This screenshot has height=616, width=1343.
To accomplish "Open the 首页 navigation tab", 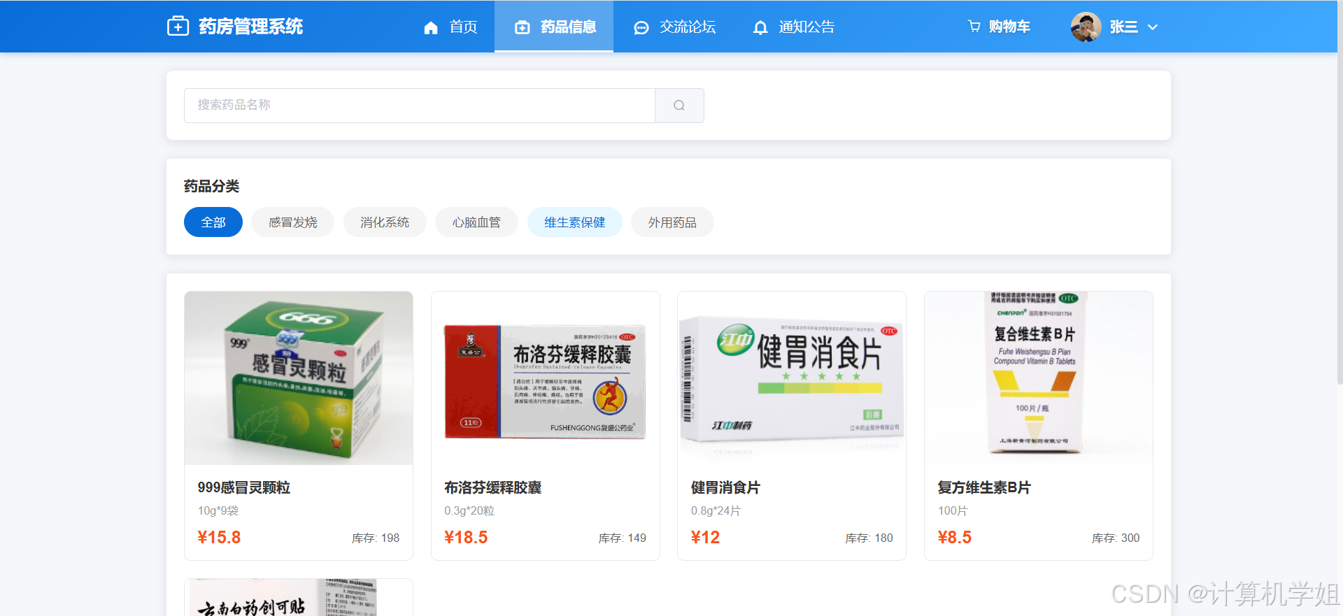I will click(x=450, y=27).
